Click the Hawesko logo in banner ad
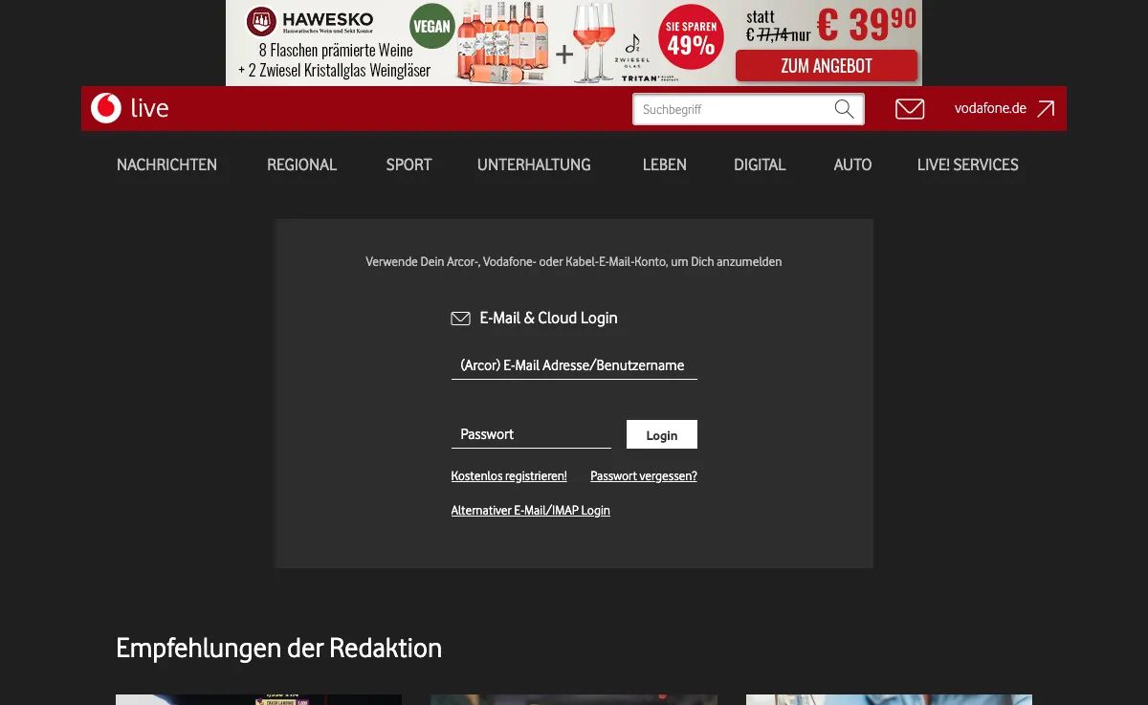Screen dimensions: 1148x705 310,21
